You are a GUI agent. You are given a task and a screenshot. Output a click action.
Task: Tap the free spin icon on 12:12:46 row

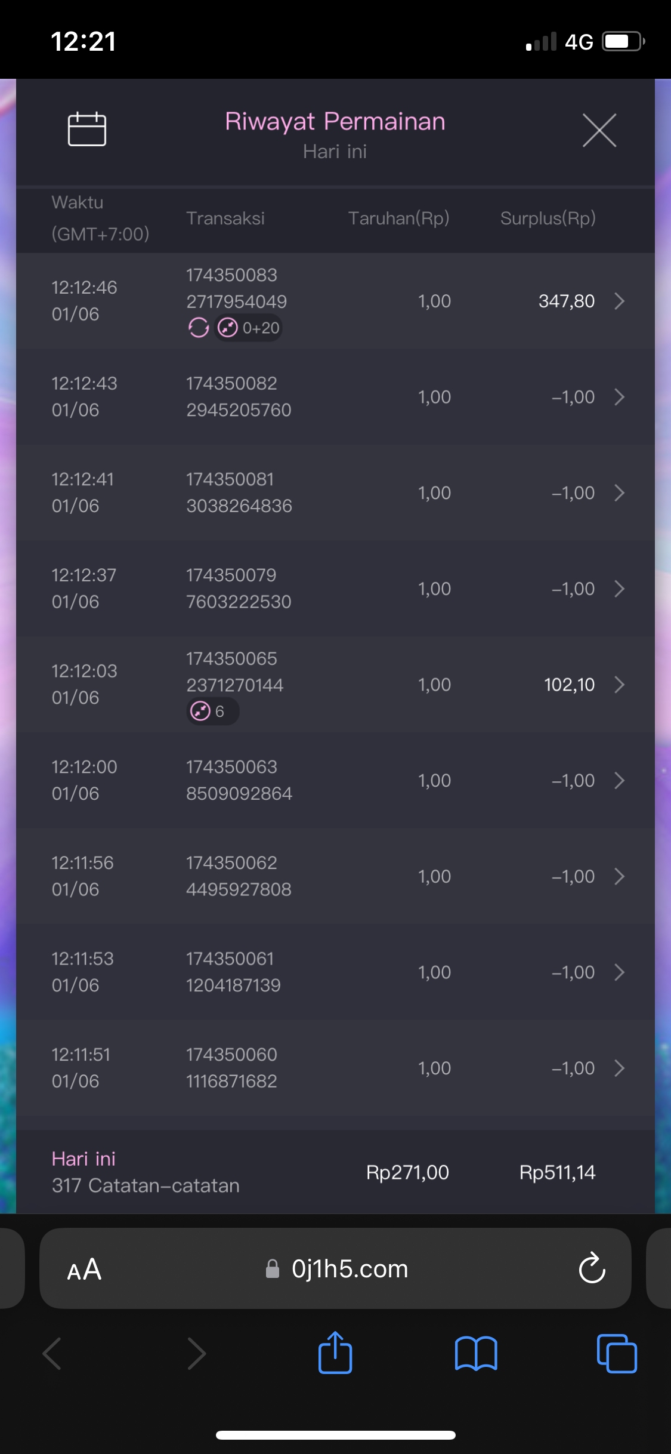pos(199,328)
